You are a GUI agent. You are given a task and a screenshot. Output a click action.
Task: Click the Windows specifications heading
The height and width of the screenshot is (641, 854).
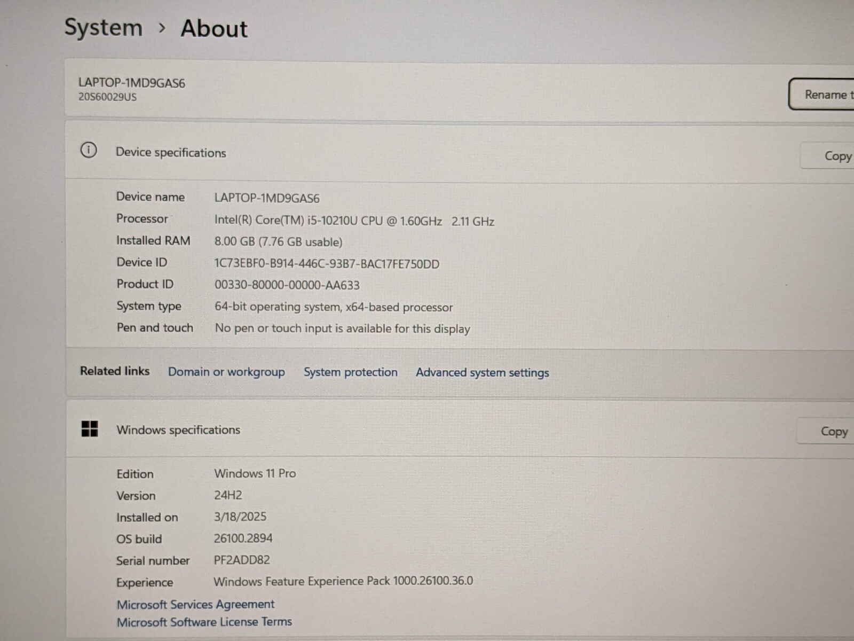pos(178,430)
